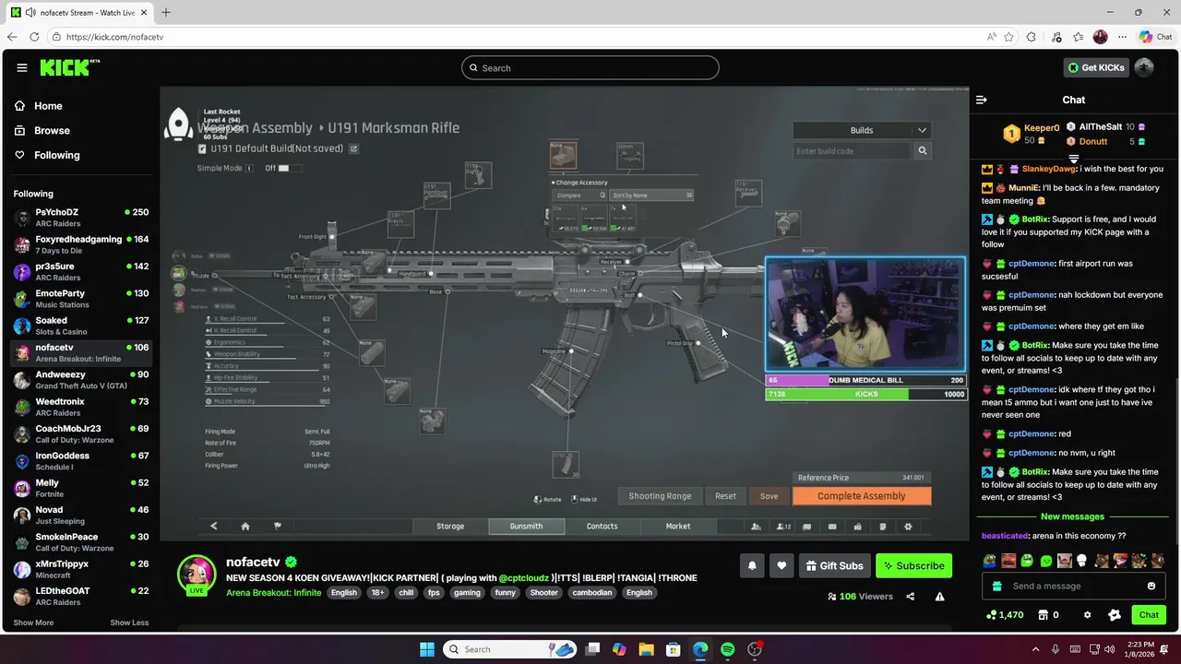
Task: Click the Gift Subs button
Action: (x=834, y=565)
